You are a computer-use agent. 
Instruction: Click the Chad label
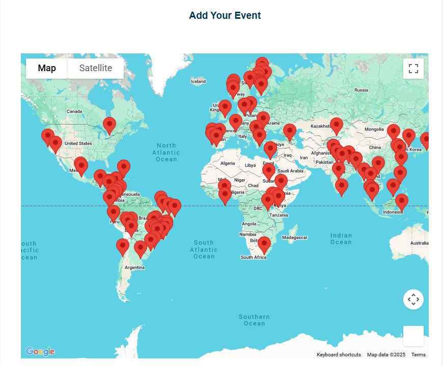point(253,186)
